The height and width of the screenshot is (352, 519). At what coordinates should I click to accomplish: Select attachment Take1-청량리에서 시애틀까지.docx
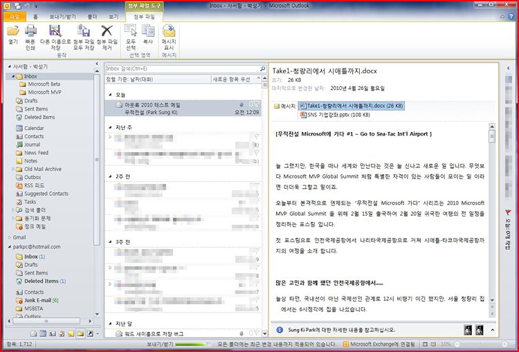pos(351,106)
